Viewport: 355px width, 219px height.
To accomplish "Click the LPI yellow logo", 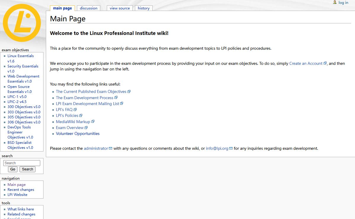I will [22, 23].
